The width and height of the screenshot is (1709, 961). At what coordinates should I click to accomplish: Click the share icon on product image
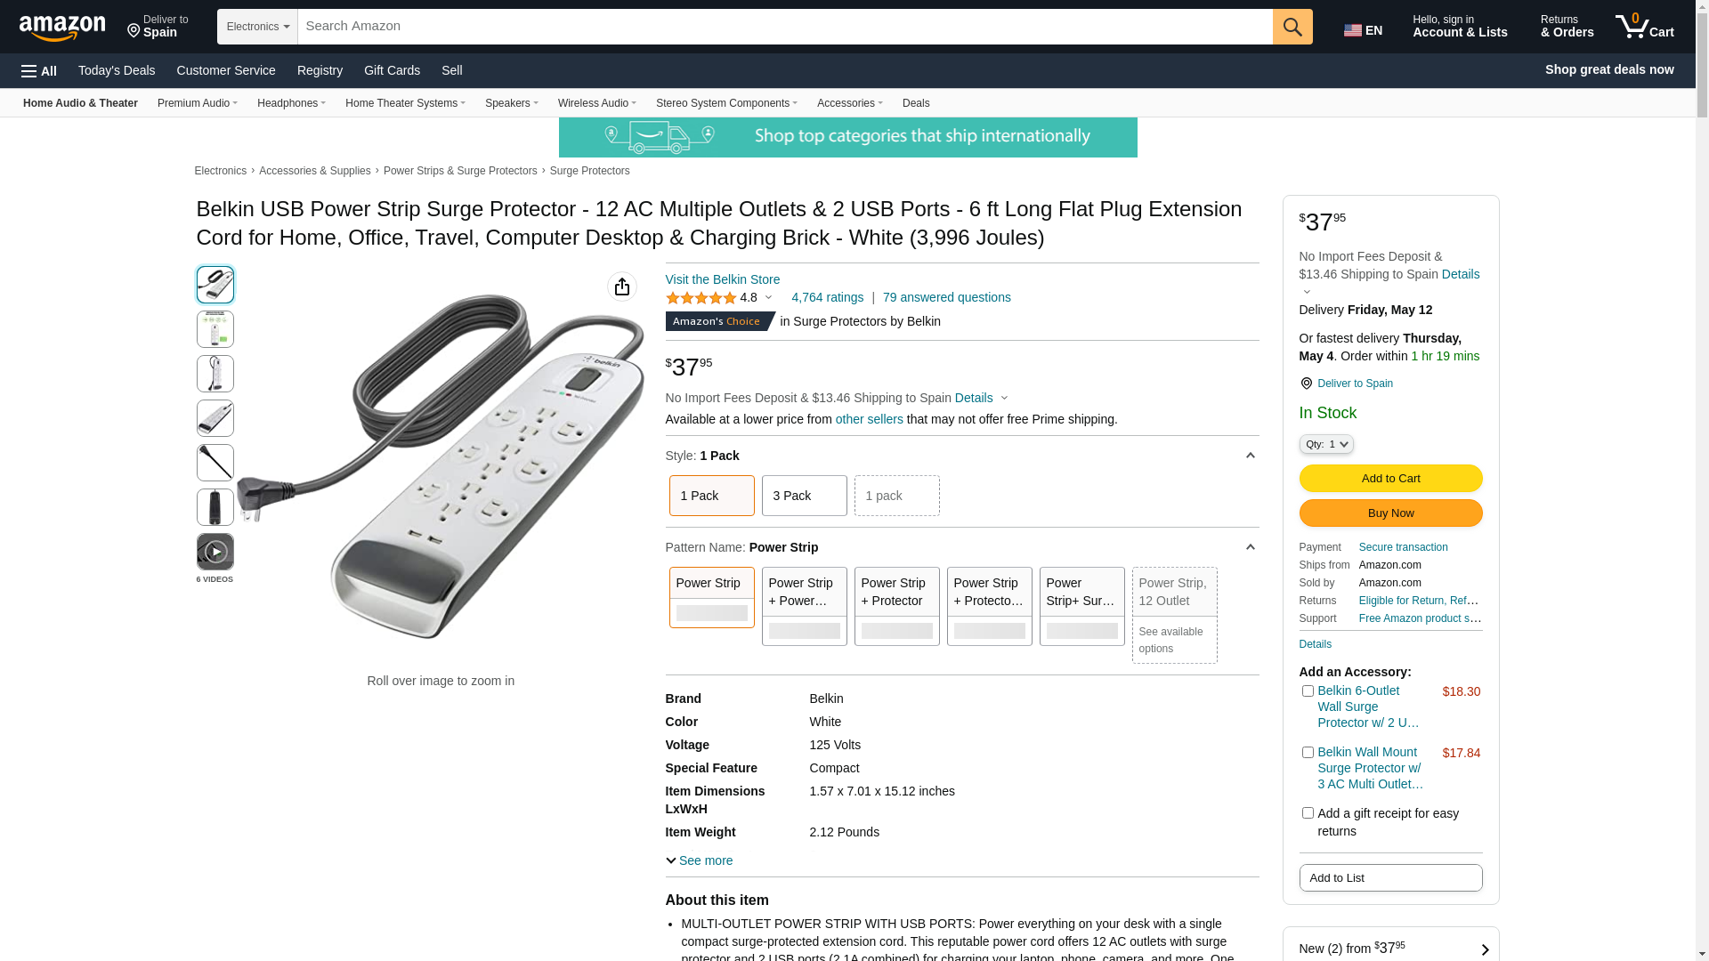pyautogui.click(x=621, y=287)
